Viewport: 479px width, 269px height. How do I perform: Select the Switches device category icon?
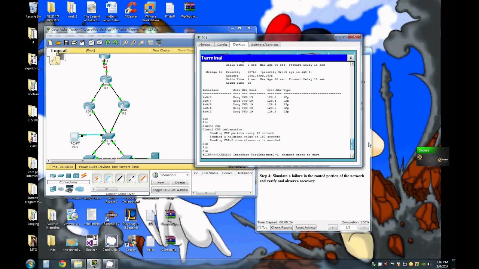tap(61, 176)
